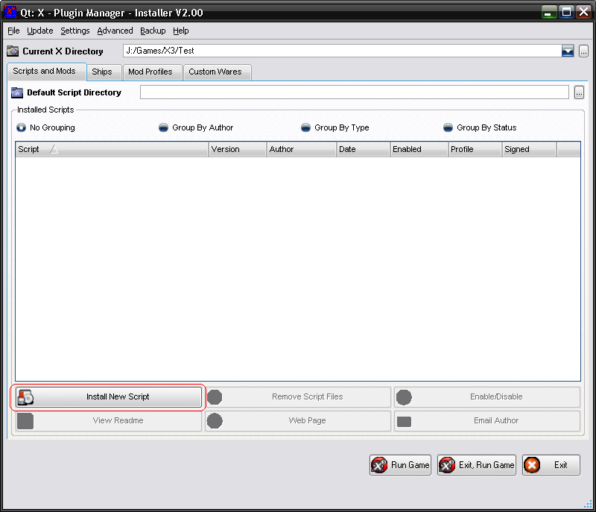Click the Current X Directory path field

(342, 51)
